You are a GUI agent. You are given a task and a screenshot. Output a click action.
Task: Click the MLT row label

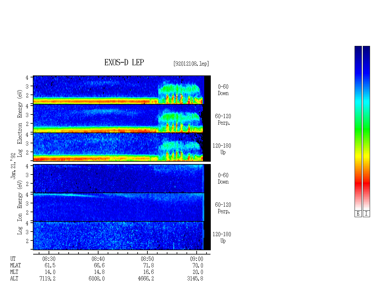[x=14, y=272]
